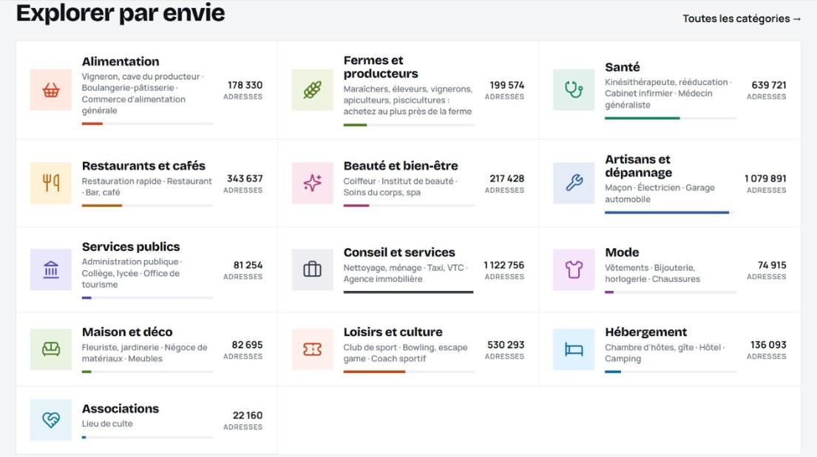Open the Mode category title
The width and height of the screenshot is (817, 457).
622,252
